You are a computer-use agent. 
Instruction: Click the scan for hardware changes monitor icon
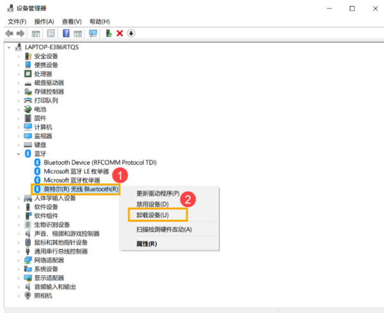[x=93, y=33]
